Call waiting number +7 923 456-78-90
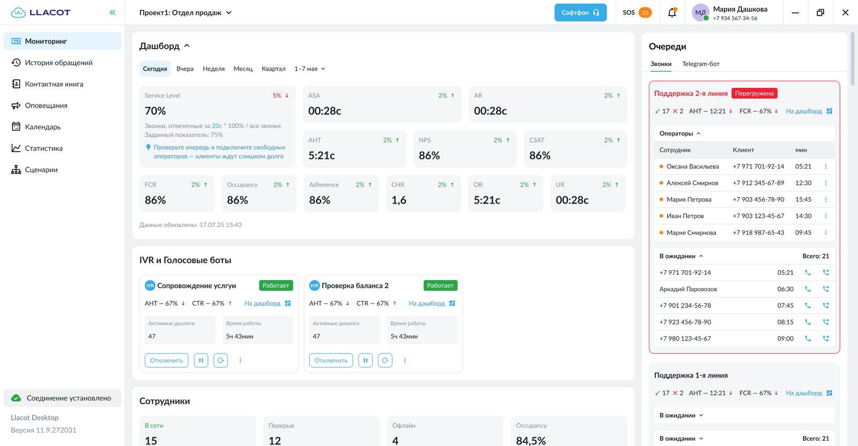Viewport: 858px width, 446px height. pyautogui.click(x=808, y=322)
